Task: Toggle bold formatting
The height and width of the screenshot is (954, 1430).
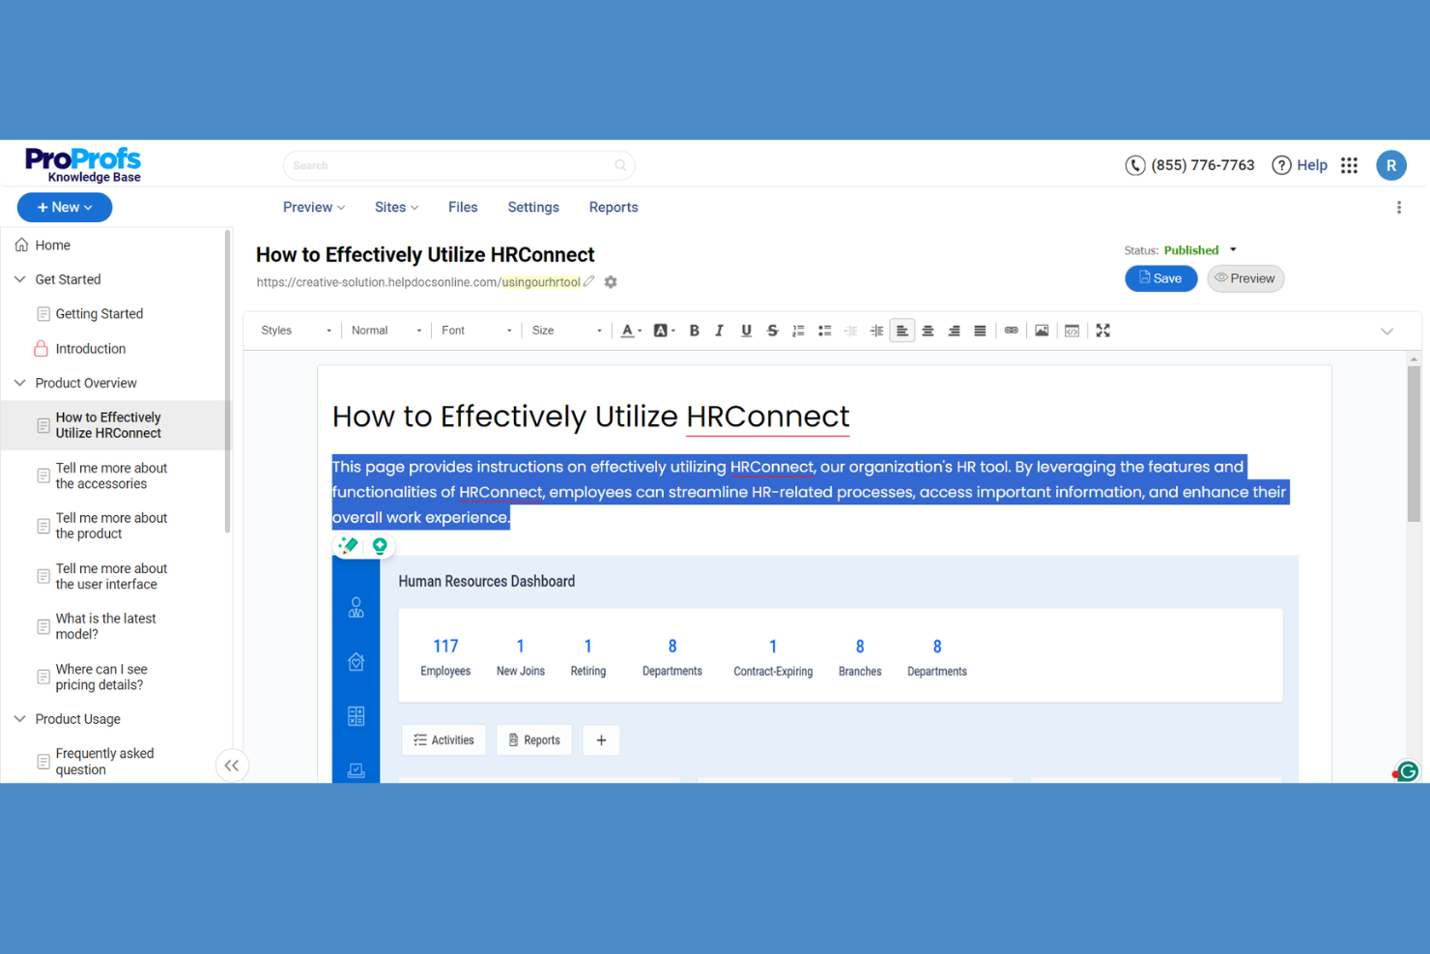Action: (694, 330)
